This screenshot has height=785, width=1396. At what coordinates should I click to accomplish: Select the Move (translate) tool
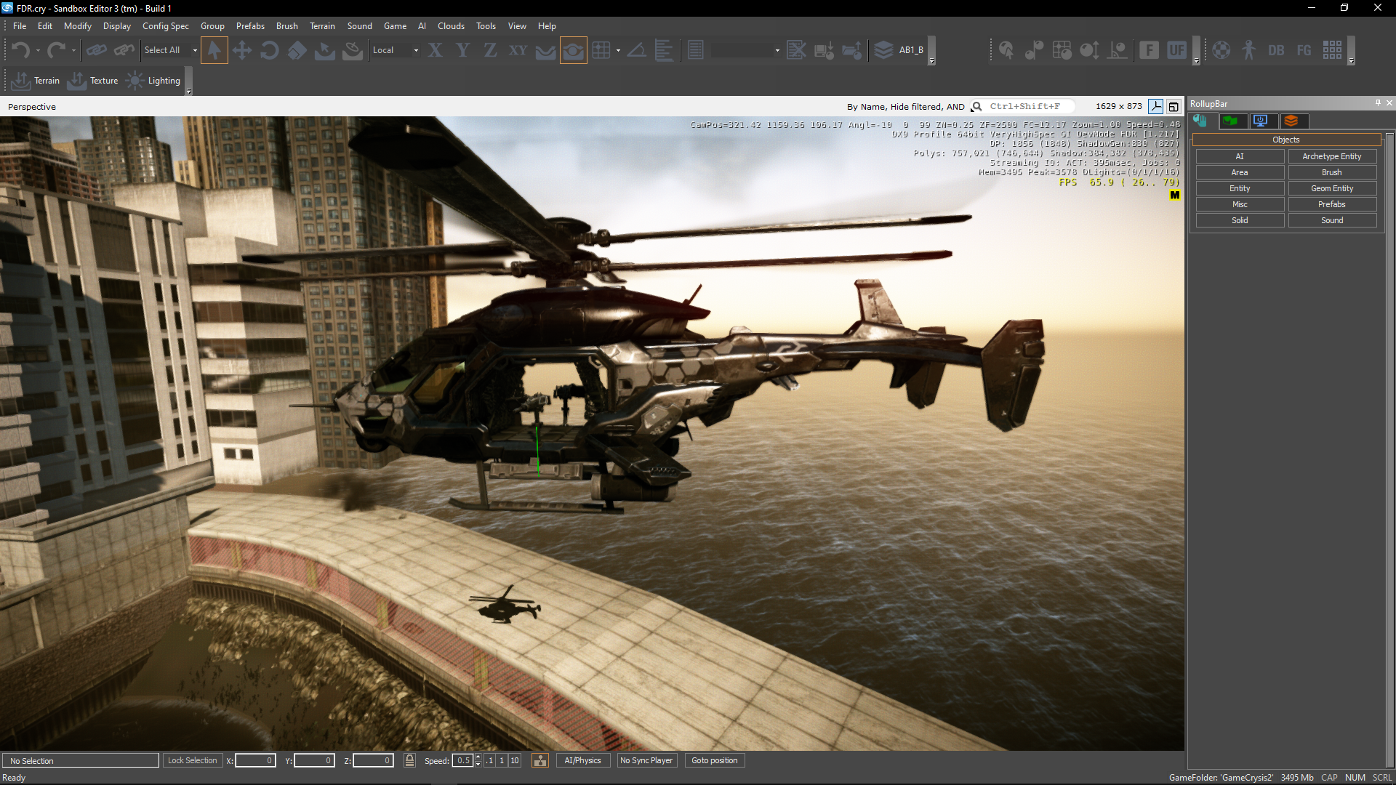click(241, 50)
